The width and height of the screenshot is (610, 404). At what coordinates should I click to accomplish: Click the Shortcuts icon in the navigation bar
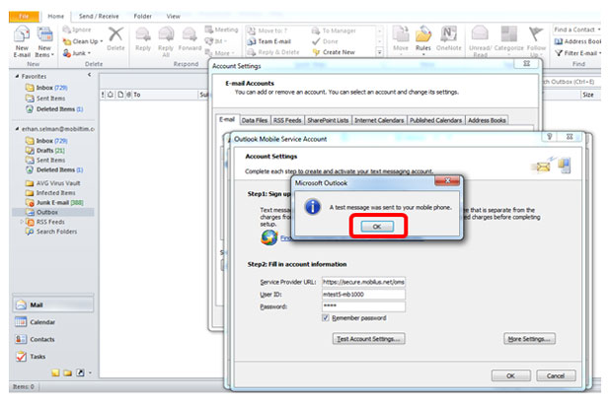click(x=80, y=372)
